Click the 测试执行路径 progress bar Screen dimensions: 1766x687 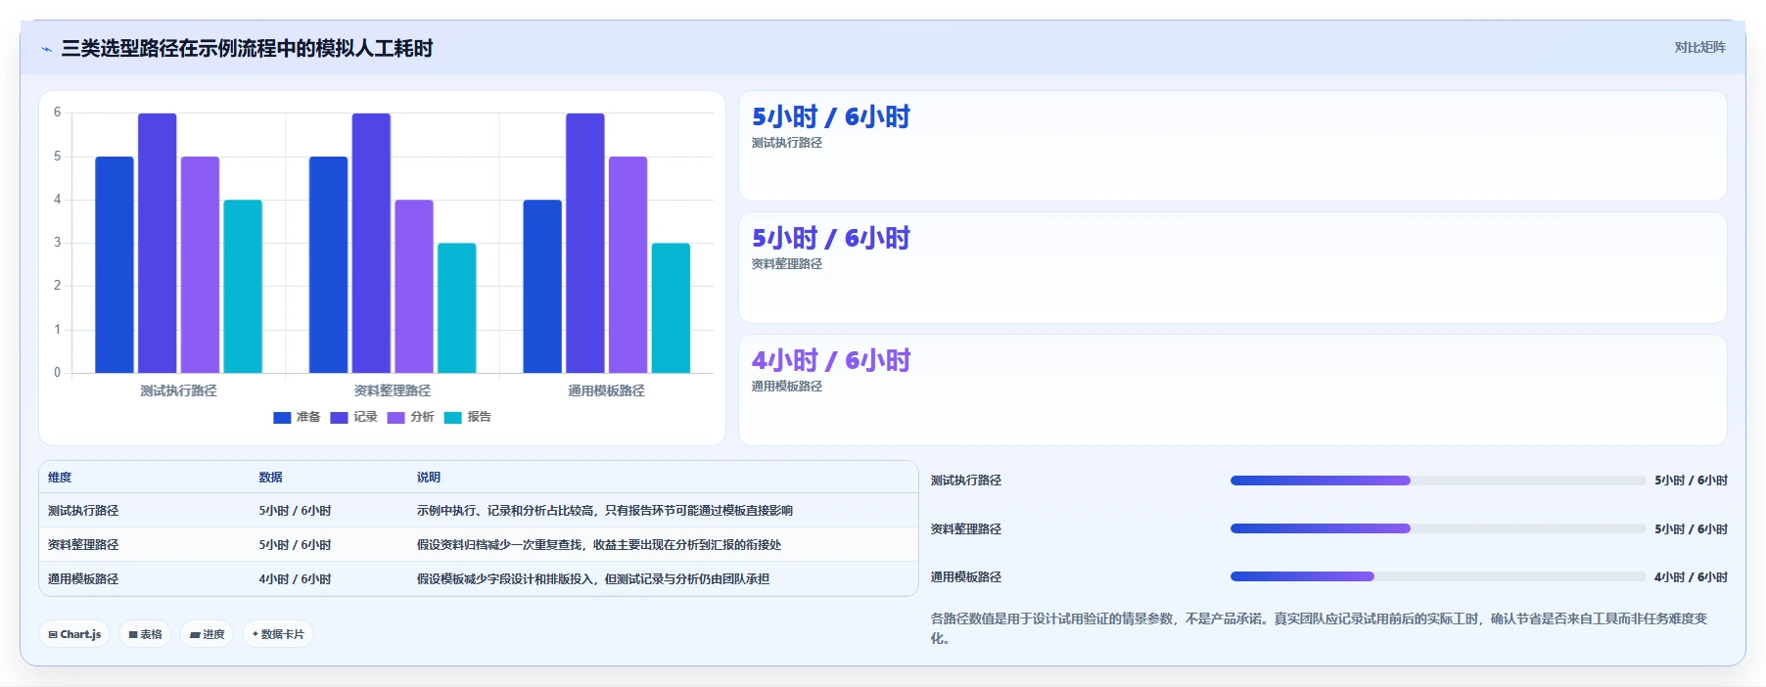pyautogui.click(x=1437, y=481)
